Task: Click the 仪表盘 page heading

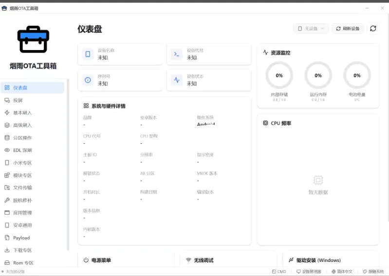Action: [90, 29]
